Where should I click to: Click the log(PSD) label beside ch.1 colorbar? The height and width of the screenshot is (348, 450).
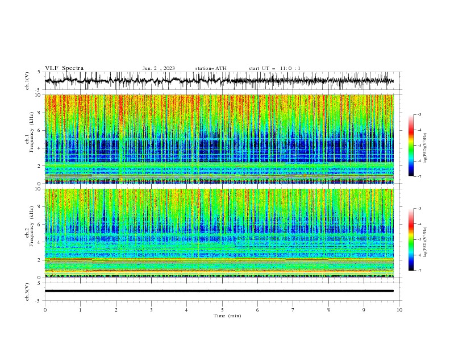tap(425, 148)
